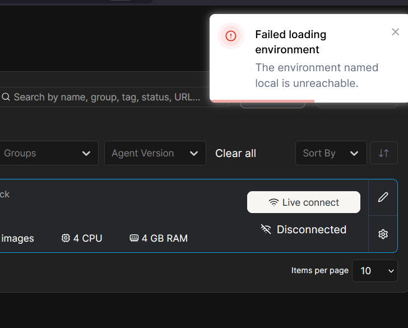
Task: Click the Failed loading environment title
Action: tap(290, 41)
